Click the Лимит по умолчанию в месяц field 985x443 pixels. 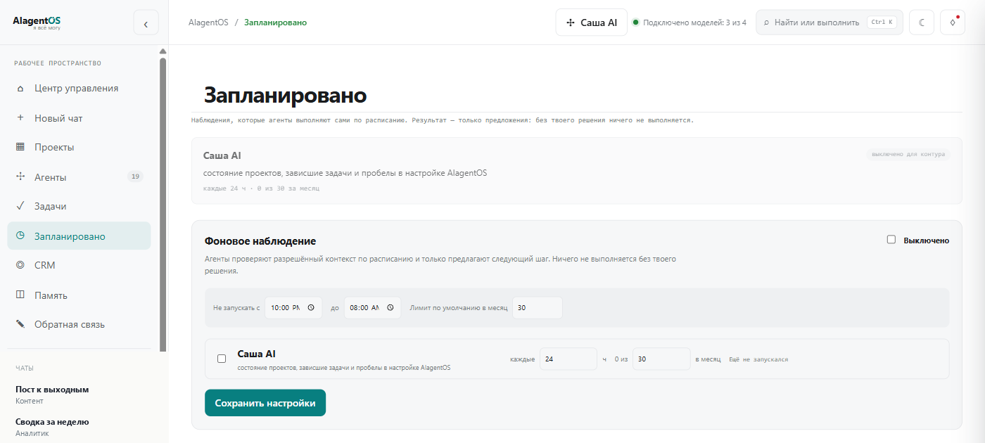tap(538, 308)
